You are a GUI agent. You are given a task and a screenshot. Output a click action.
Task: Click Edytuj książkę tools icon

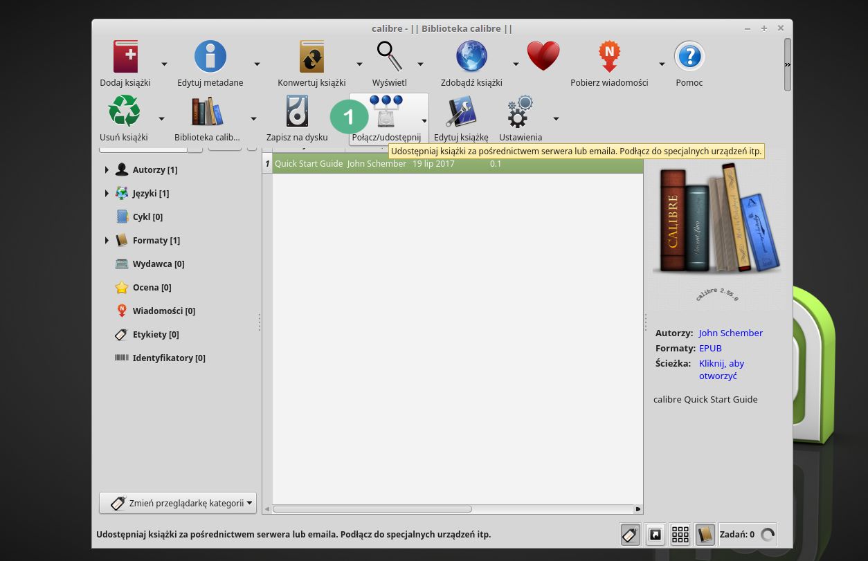[x=461, y=111]
